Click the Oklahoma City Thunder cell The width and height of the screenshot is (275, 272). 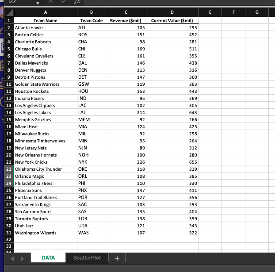pos(46,169)
